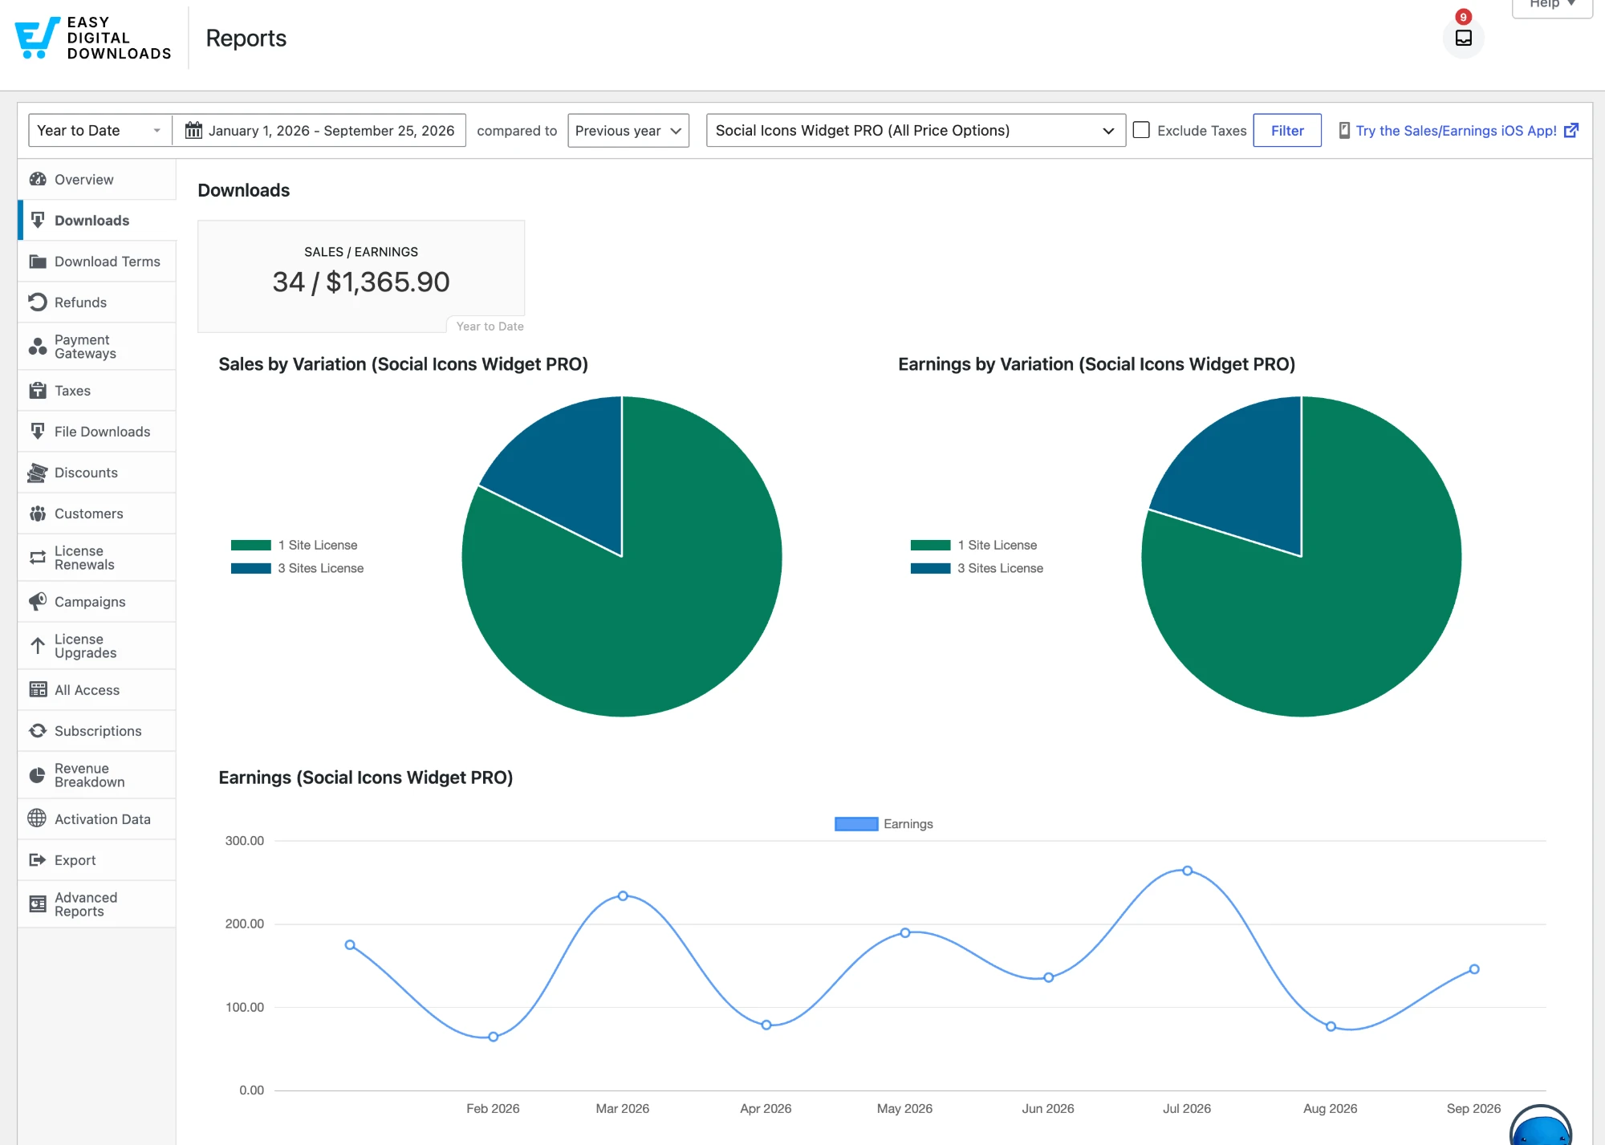Click the Subscriptions refresh icon
The width and height of the screenshot is (1605, 1145).
pyautogui.click(x=38, y=730)
